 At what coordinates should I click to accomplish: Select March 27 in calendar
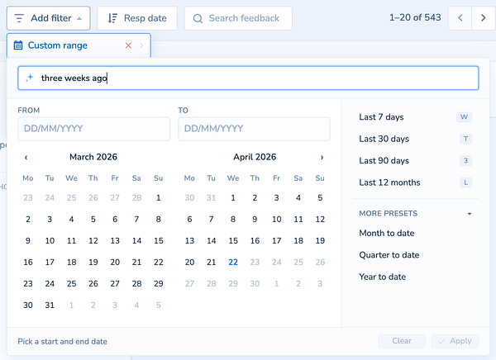point(115,284)
